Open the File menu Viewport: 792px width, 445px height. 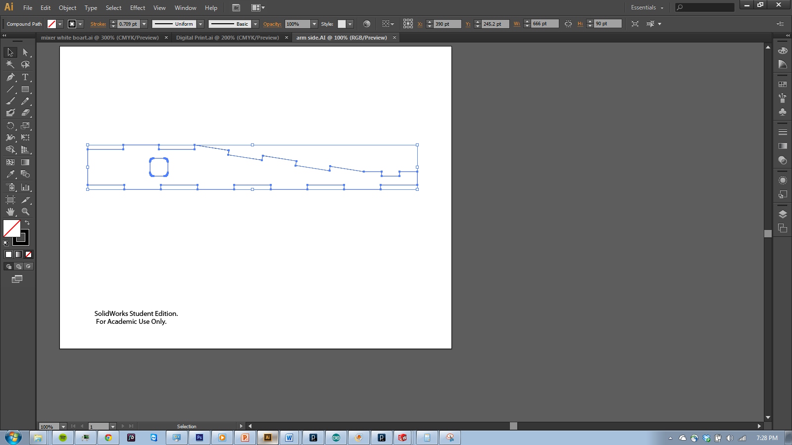(x=28, y=8)
